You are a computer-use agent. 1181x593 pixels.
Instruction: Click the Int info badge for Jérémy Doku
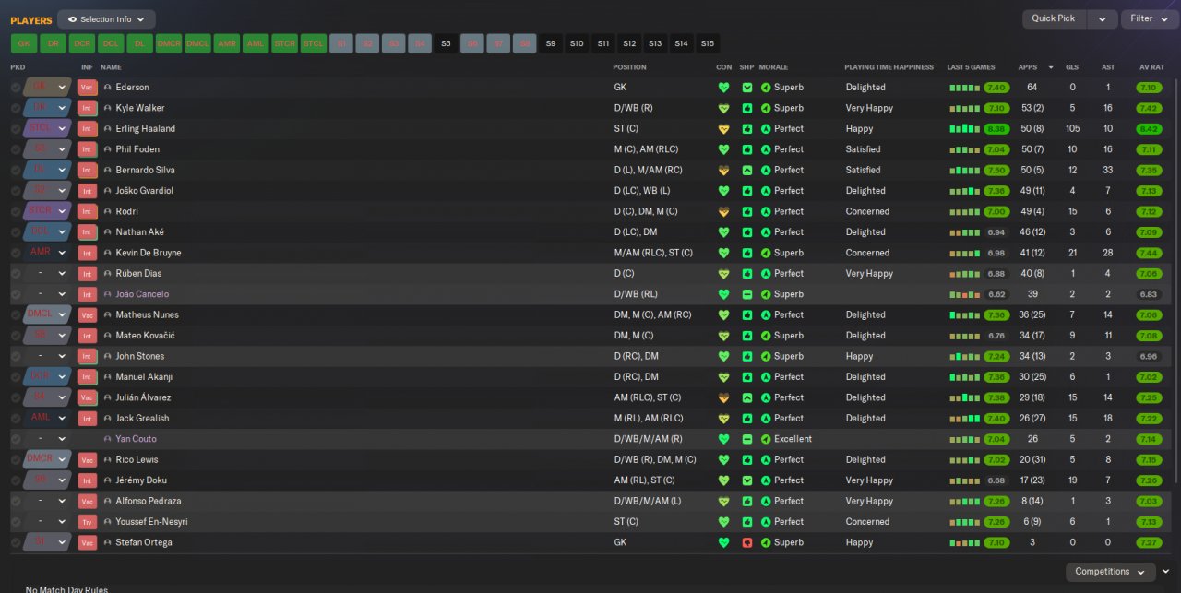[x=87, y=480]
